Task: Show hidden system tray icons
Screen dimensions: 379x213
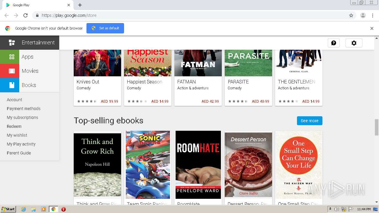Action: 330,209
